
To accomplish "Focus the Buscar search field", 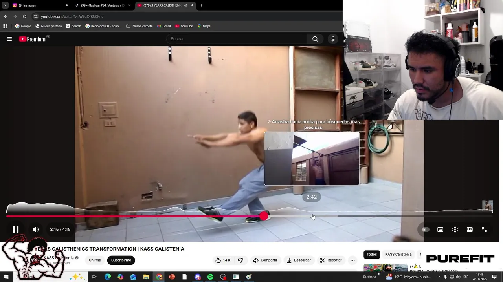I will point(237,39).
